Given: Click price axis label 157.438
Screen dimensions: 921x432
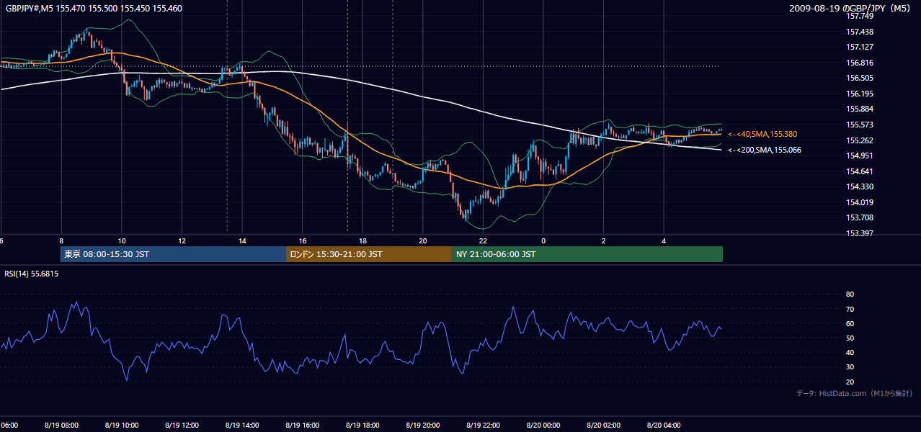Looking at the screenshot, I should (860, 32).
